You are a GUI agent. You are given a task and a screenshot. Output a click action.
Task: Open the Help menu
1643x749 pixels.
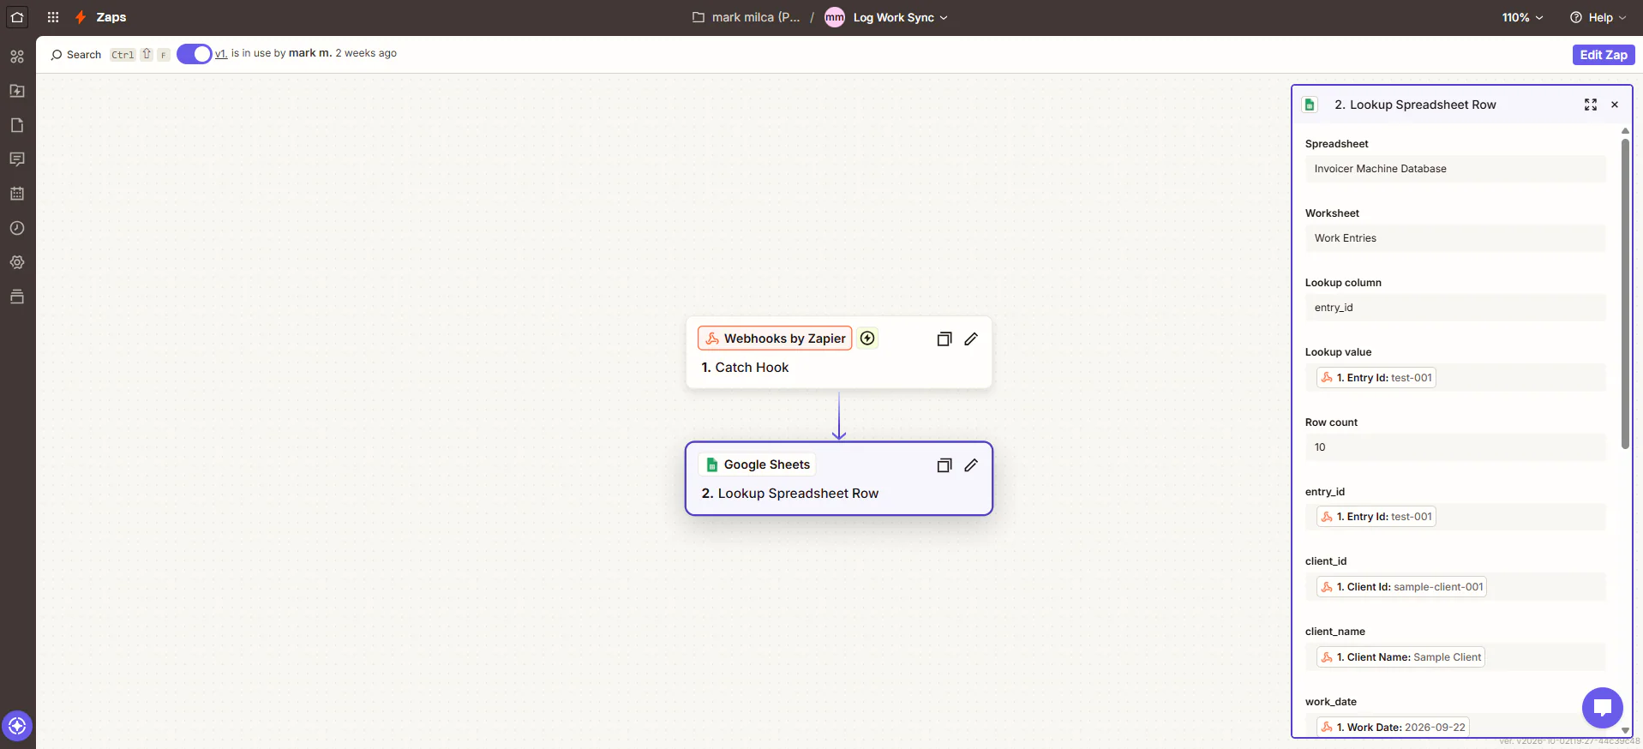click(x=1598, y=17)
